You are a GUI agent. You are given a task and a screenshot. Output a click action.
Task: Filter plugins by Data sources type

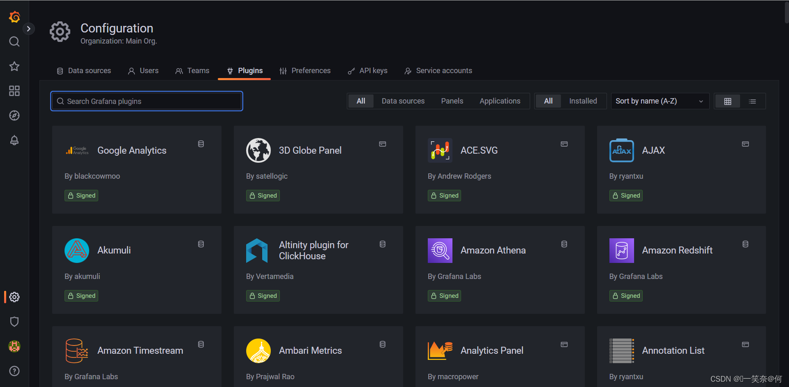(403, 101)
